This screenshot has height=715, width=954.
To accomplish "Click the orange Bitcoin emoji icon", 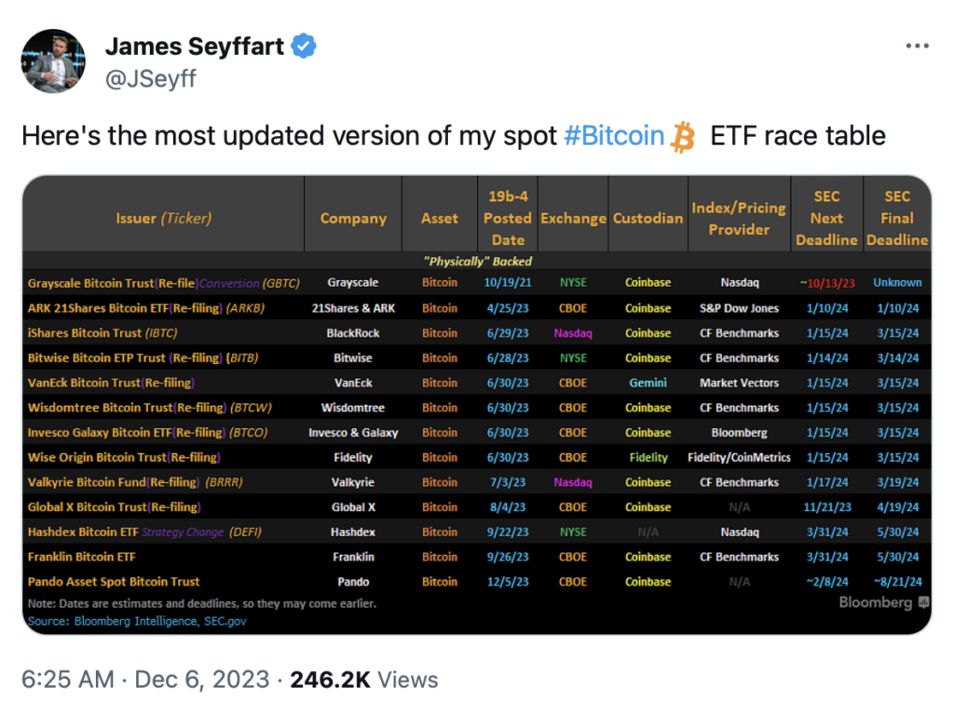I will pos(683,137).
